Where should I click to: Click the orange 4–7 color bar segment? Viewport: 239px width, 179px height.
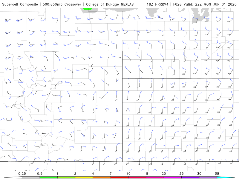click(102, 178)
